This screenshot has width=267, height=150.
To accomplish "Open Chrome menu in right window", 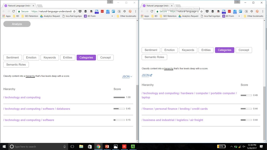I will click(x=263, y=11).
